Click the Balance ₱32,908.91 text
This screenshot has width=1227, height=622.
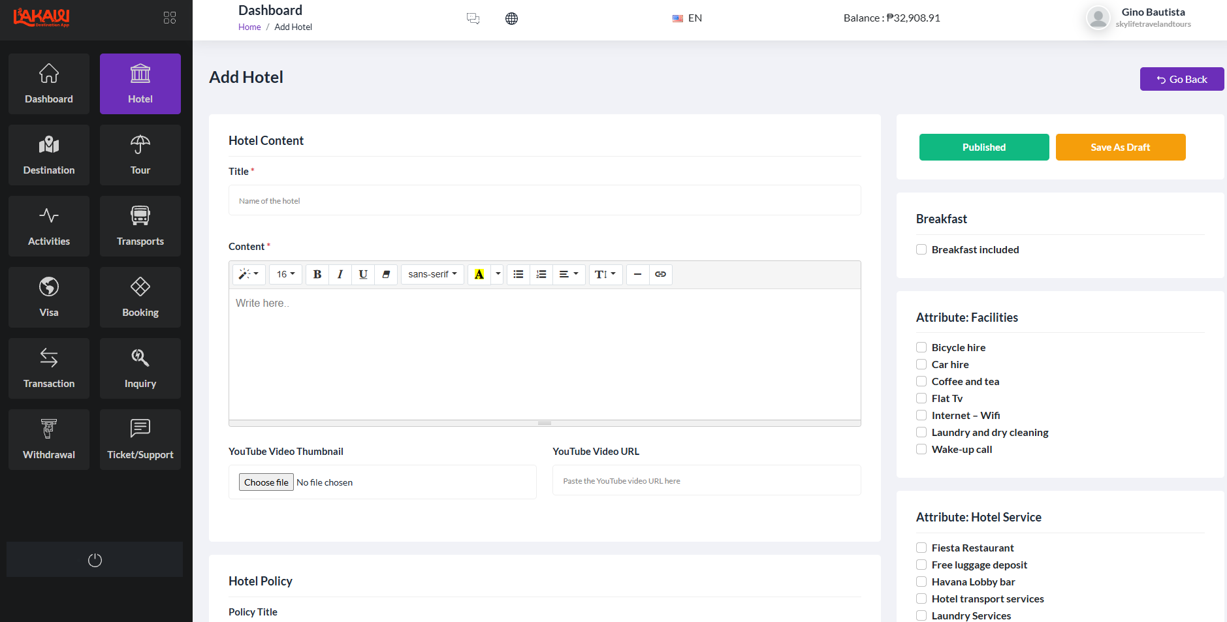(892, 18)
